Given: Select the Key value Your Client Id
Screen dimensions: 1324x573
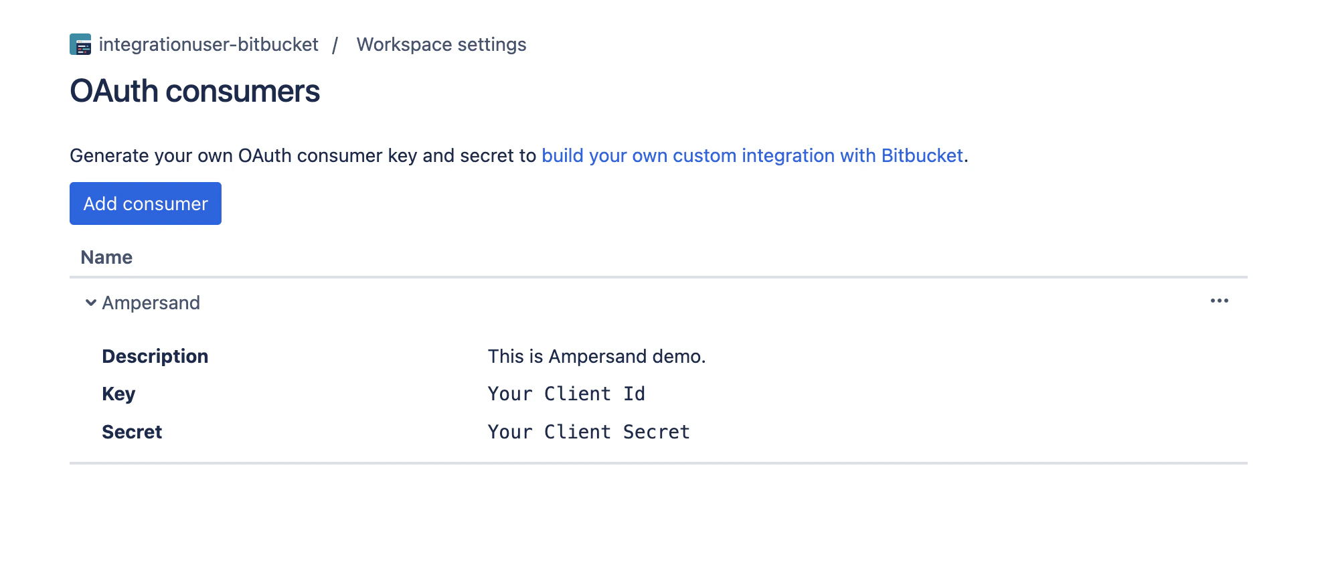Looking at the screenshot, I should (566, 394).
